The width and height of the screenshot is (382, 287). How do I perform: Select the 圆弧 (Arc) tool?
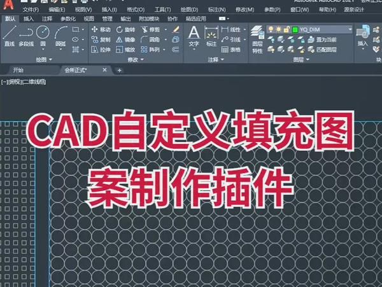60,36
